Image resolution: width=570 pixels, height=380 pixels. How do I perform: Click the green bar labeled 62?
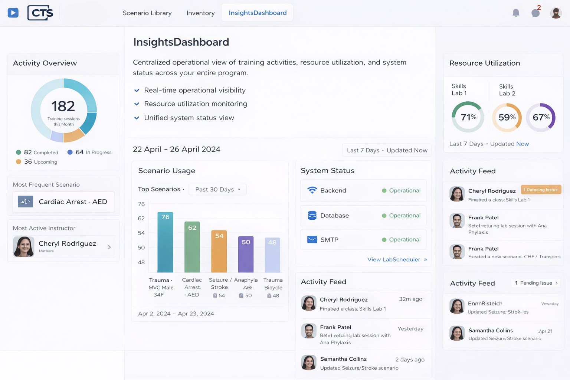coord(192,247)
